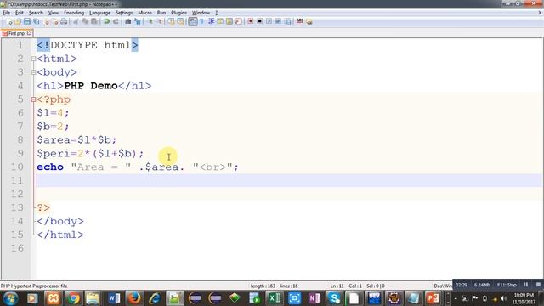Screen dimensions: 544x306
Task: Select the First.php document tab
Action: pyautogui.click(x=16, y=33)
